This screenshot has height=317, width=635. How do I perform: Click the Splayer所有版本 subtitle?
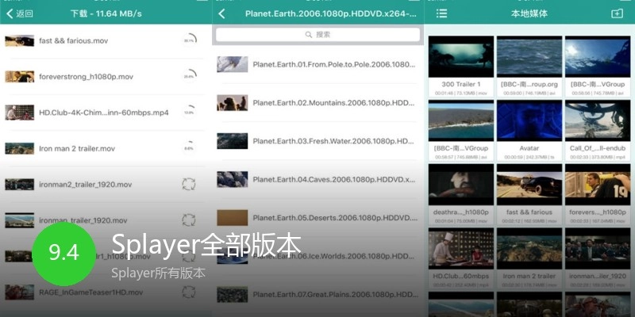click(x=158, y=273)
